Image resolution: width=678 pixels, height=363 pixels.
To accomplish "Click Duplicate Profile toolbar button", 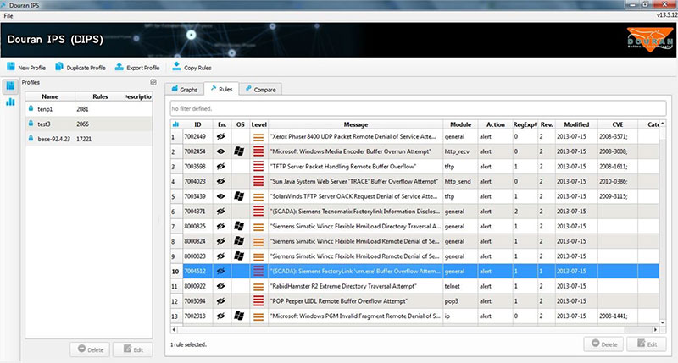I will tap(81, 68).
